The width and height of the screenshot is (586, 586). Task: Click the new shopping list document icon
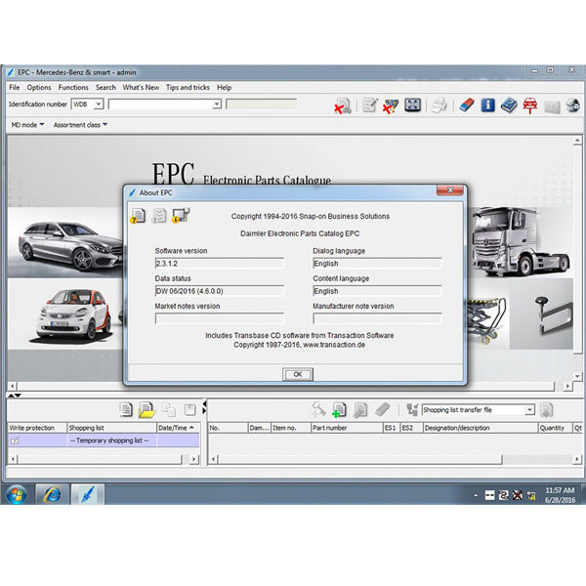[126, 409]
